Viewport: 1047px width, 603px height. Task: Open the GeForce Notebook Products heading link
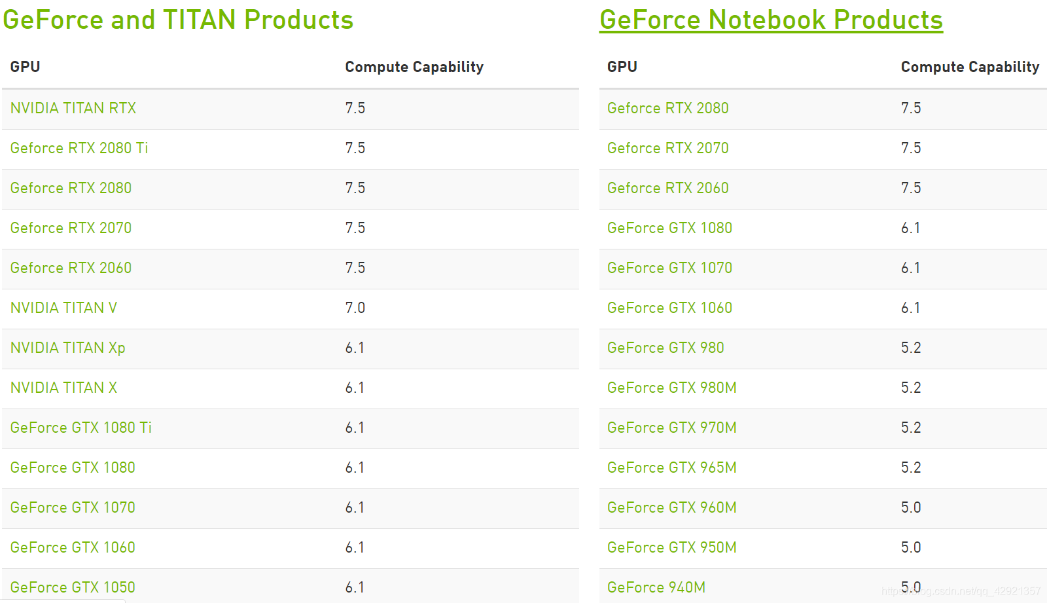(x=771, y=20)
